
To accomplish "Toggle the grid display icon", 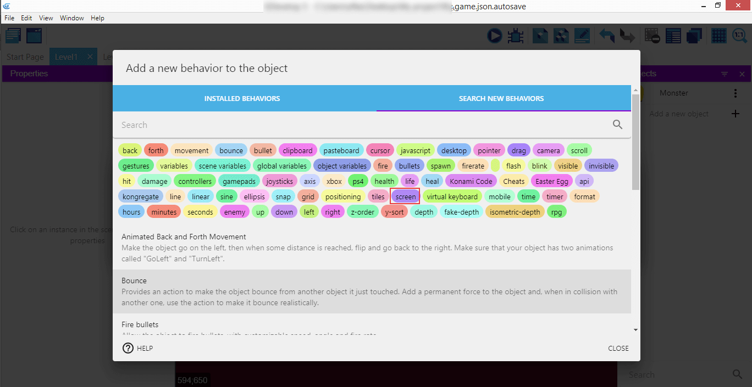I will pos(718,36).
